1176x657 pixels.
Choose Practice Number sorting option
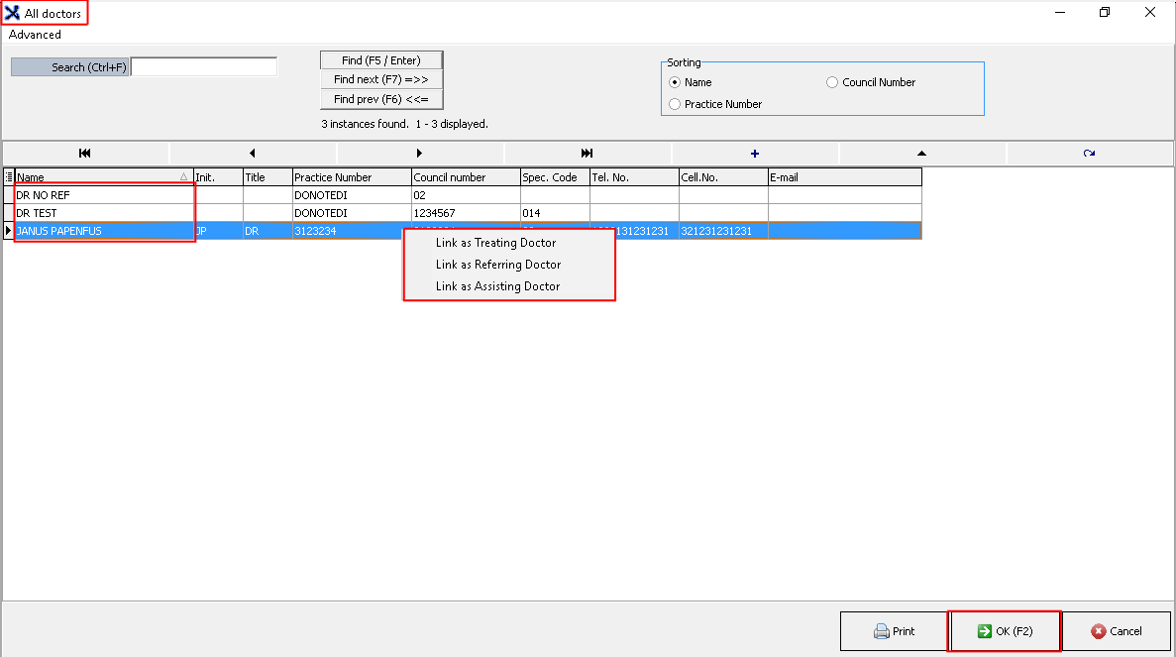click(675, 104)
